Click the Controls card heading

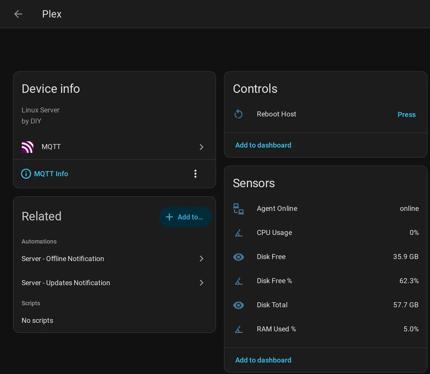pos(255,89)
